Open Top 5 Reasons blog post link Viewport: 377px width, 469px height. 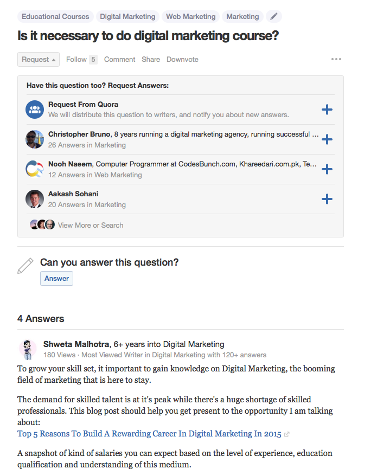[149, 434]
